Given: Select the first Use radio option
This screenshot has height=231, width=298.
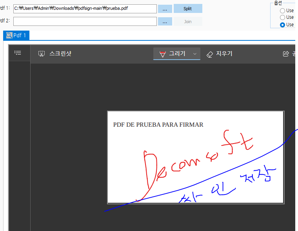Looking at the screenshot, I should [x=282, y=11].
